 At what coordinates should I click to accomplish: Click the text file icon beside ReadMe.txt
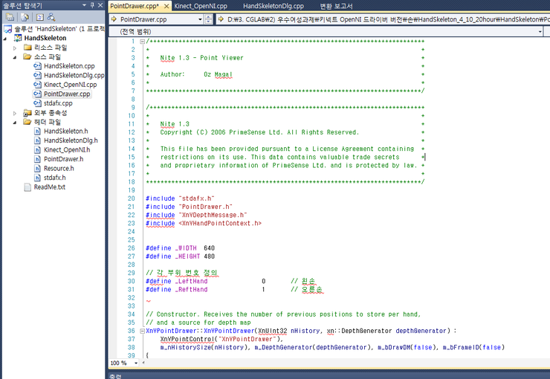pos(27,187)
